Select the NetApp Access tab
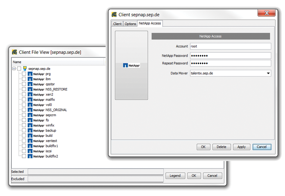Image resolution: width=285 pixels, height=196 pixels. click(x=150, y=23)
